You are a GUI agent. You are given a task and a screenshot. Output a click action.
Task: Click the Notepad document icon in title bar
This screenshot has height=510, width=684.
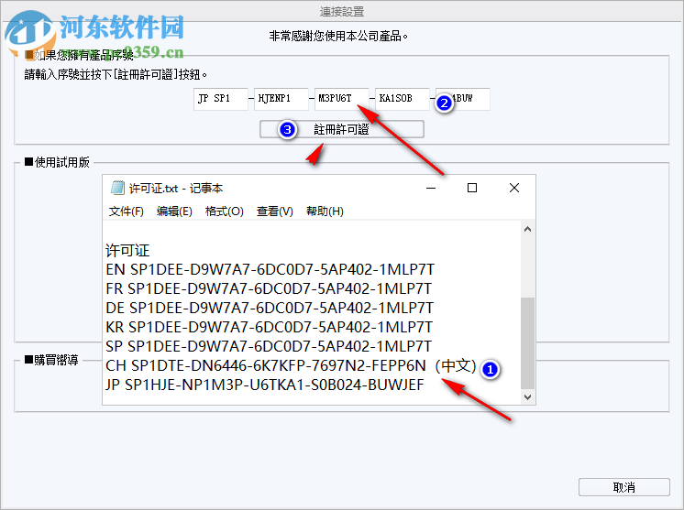click(x=117, y=188)
